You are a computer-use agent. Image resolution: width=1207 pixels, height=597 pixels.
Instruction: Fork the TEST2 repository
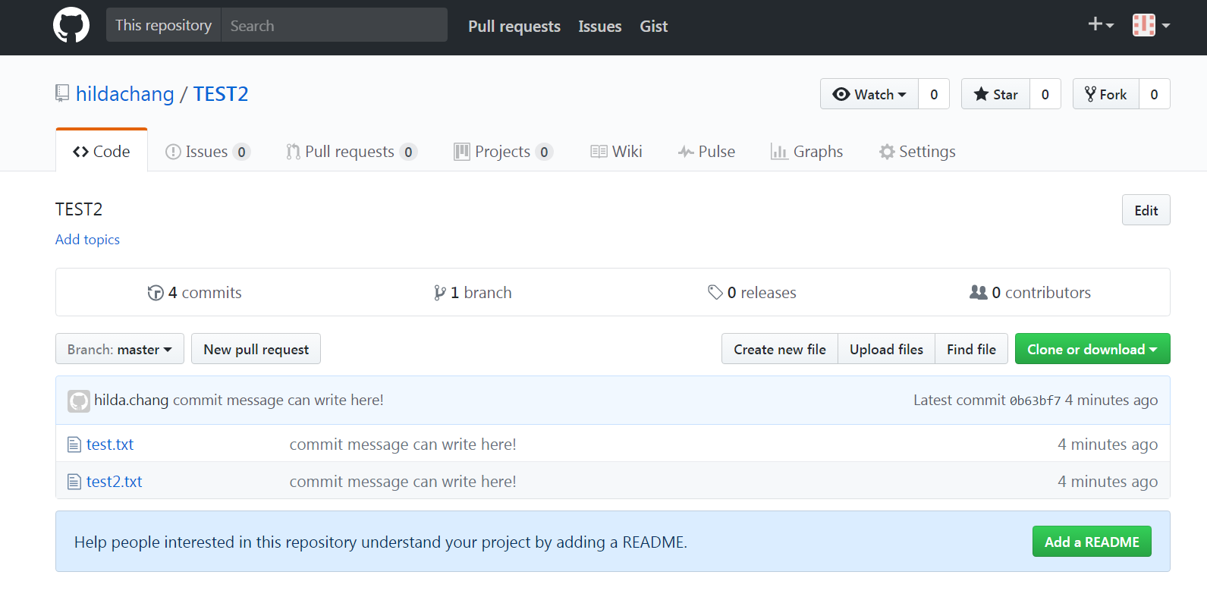(1105, 94)
